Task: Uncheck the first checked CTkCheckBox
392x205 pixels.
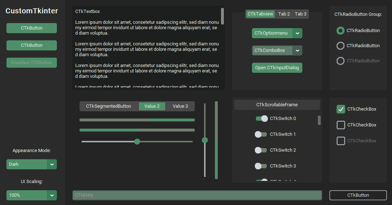Action: [341, 109]
